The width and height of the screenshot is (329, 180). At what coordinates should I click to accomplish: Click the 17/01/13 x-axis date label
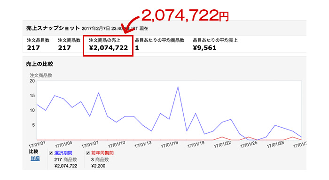click(x=143, y=144)
